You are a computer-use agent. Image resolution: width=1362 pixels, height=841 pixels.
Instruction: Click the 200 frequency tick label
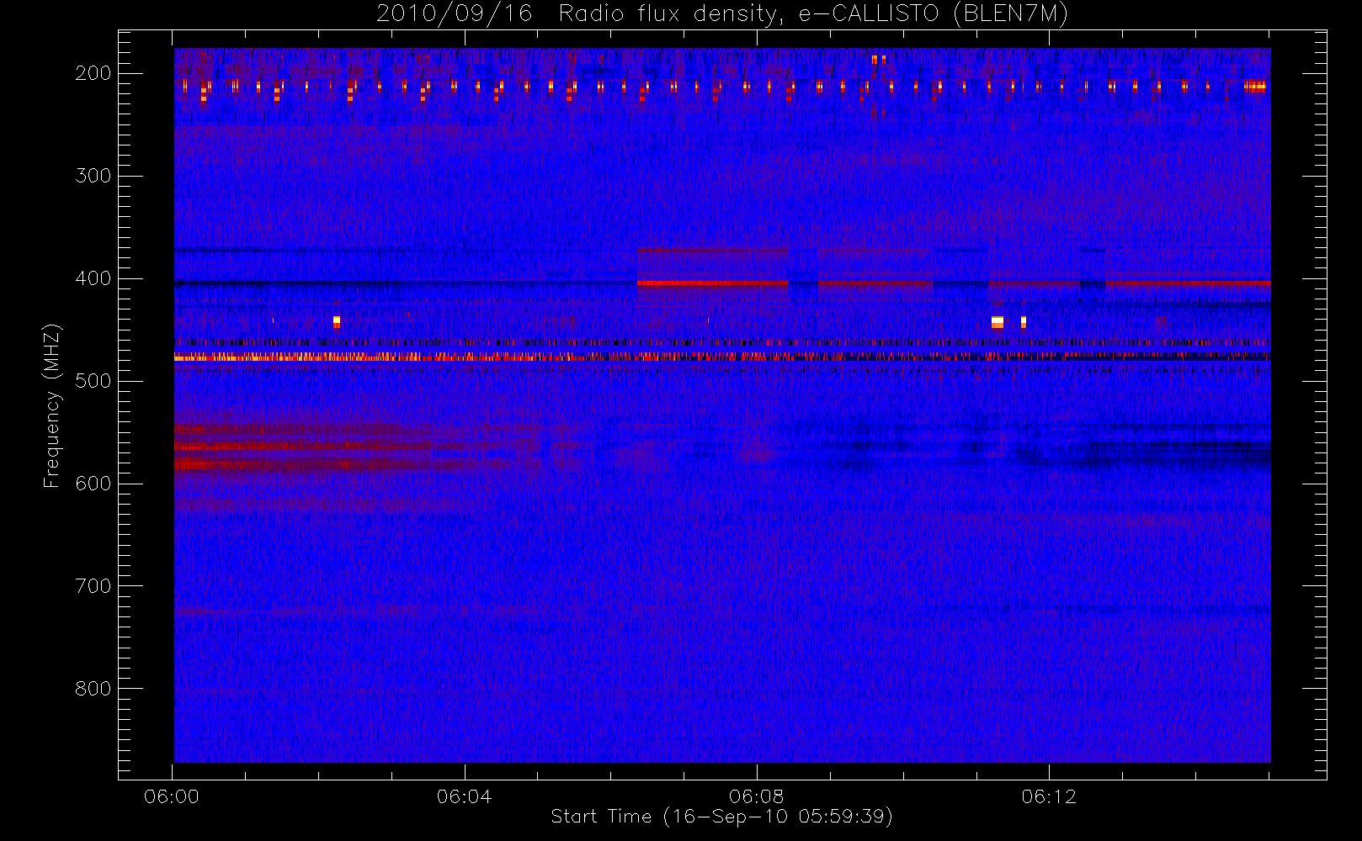[93, 73]
